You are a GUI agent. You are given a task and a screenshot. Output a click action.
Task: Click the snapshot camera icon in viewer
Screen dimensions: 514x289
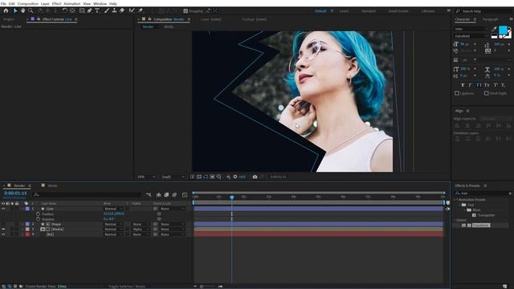coord(255,177)
